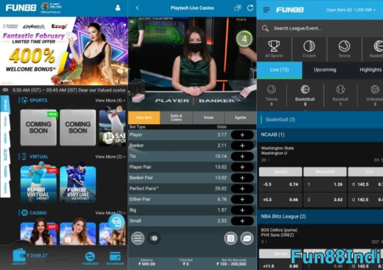The height and width of the screenshot is (270, 383).
Task: Switch to Main Bets tab
Action: click(144, 118)
